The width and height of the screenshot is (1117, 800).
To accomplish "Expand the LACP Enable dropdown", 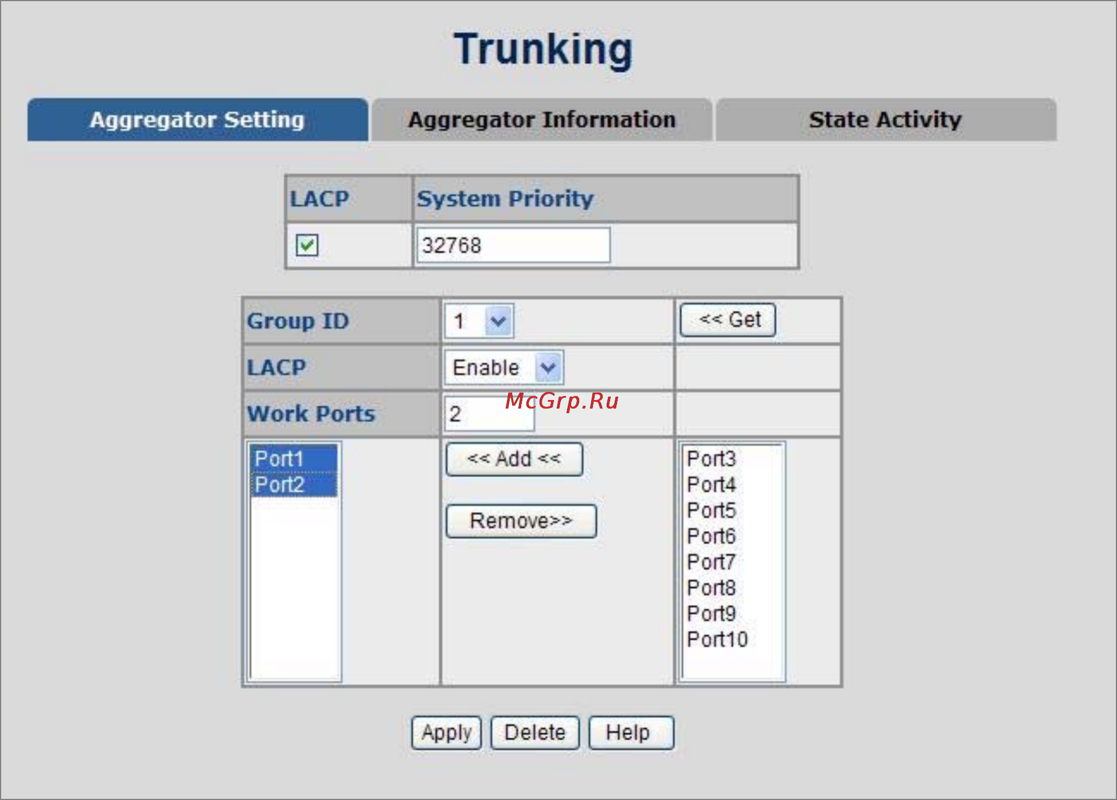I will (x=503, y=367).
